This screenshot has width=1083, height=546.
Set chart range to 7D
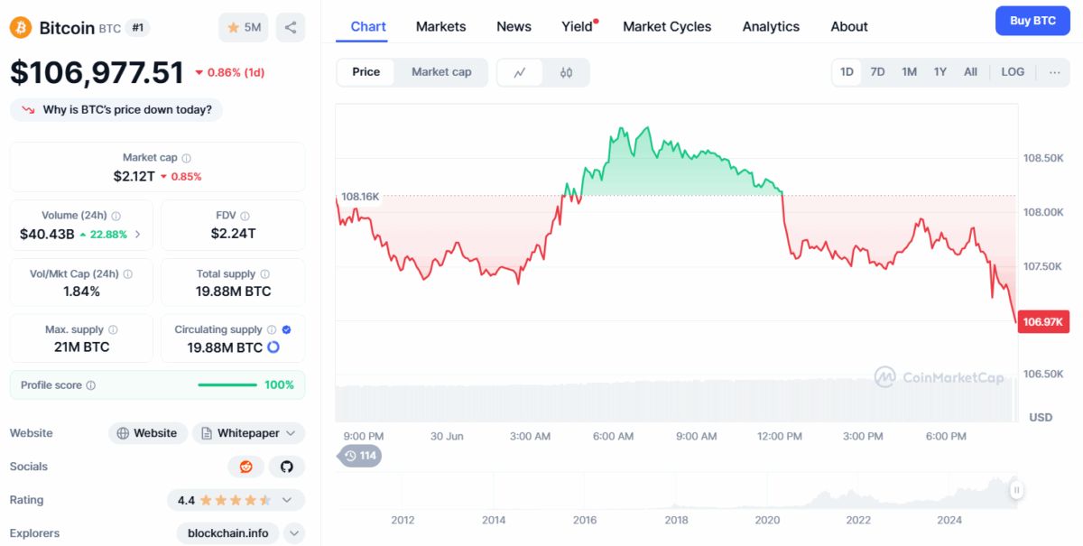click(x=877, y=72)
